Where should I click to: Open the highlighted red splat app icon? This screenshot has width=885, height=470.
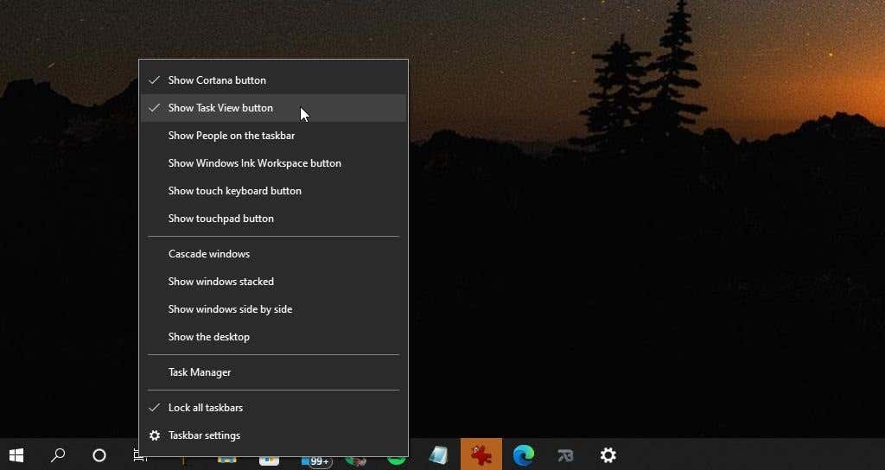[x=481, y=454]
